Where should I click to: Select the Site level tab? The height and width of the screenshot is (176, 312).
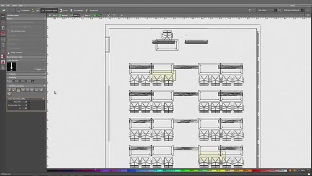click(53, 15)
